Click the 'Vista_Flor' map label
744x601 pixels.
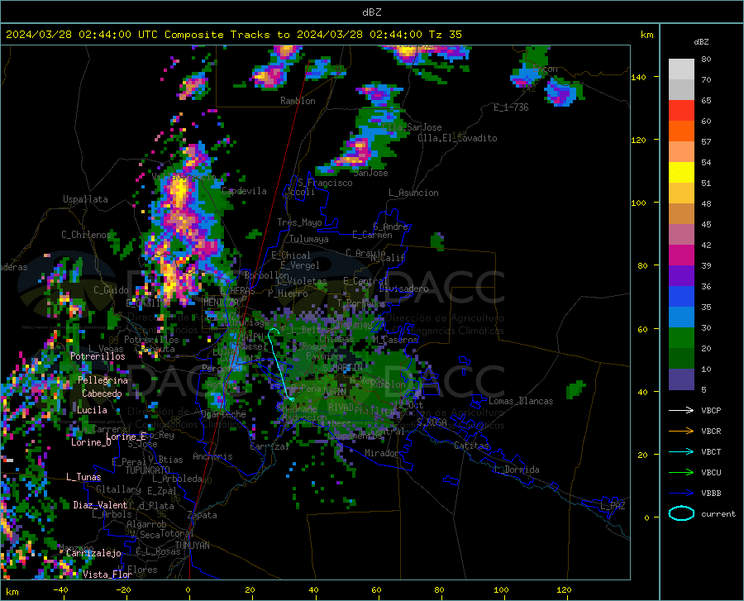click(107, 575)
